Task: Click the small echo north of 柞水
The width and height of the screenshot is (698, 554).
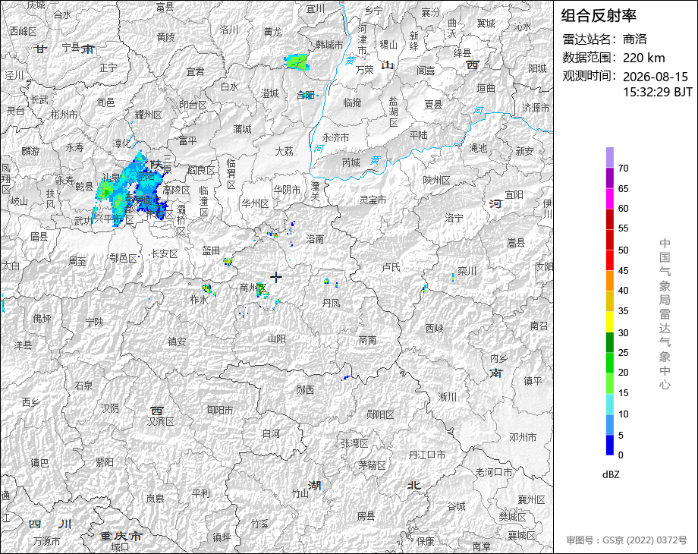Action: coord(206,289)
